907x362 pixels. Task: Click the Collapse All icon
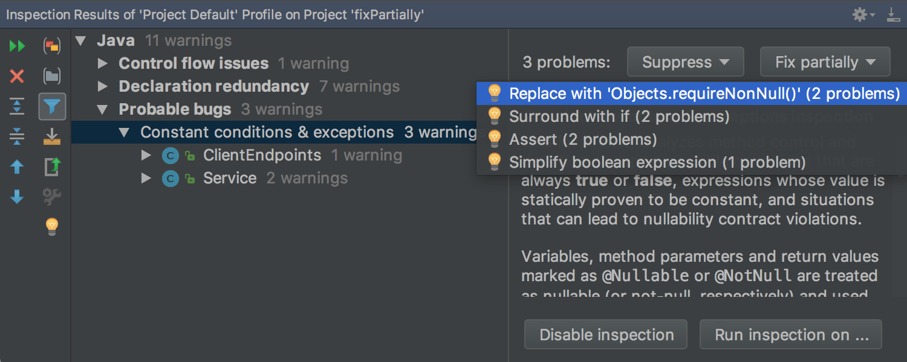[x=17, y=137]
